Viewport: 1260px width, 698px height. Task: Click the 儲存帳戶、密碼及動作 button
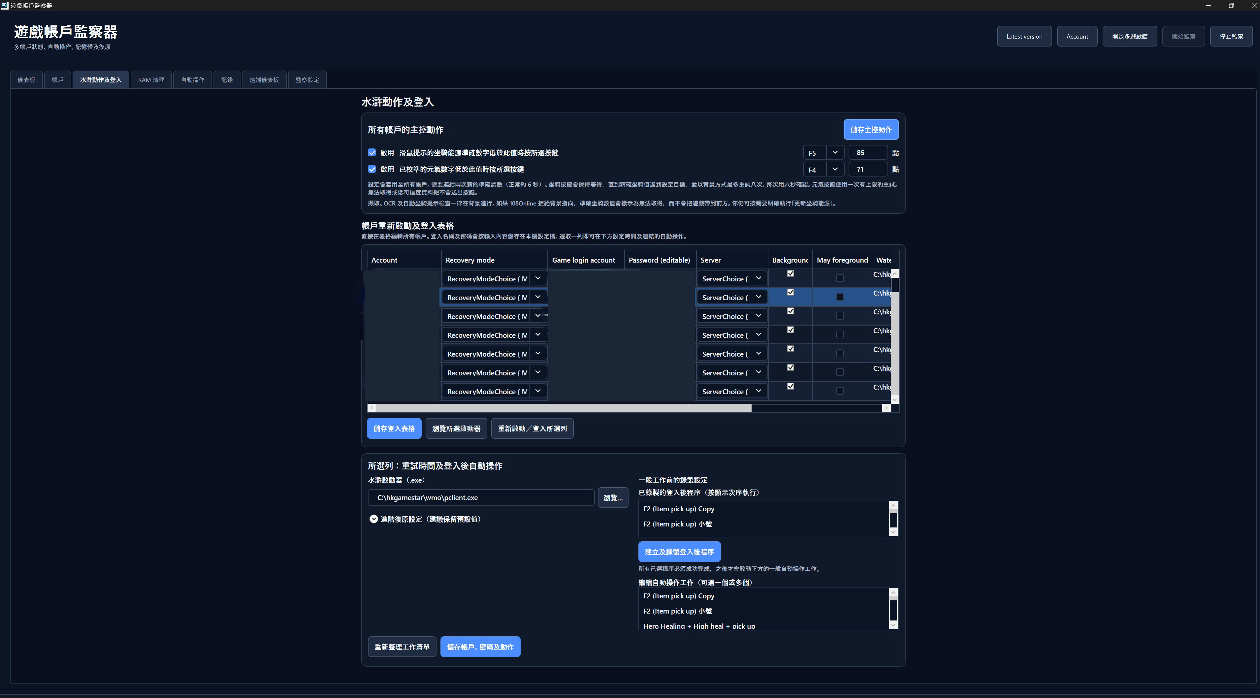tap(480, 647)
